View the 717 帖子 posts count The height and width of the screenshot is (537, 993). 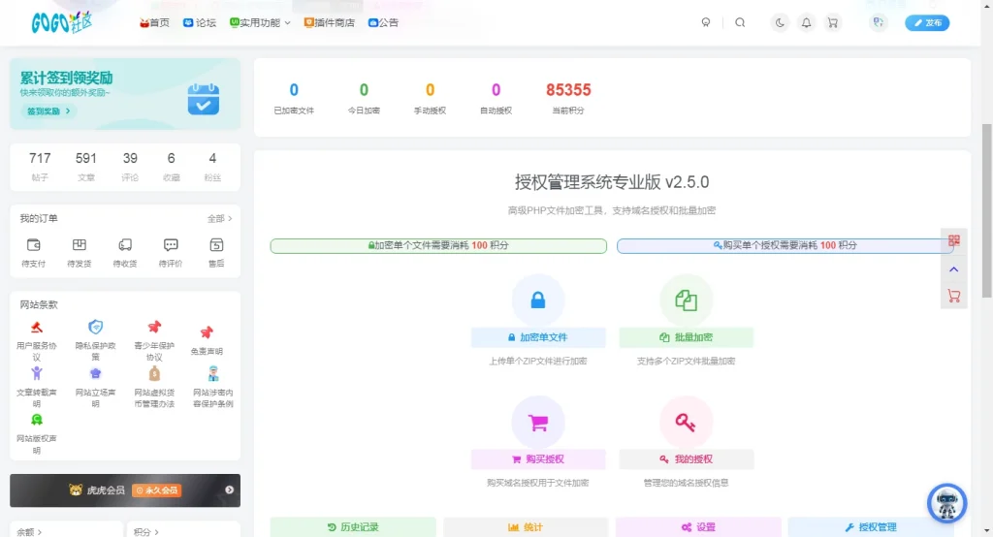coord(40,166)
